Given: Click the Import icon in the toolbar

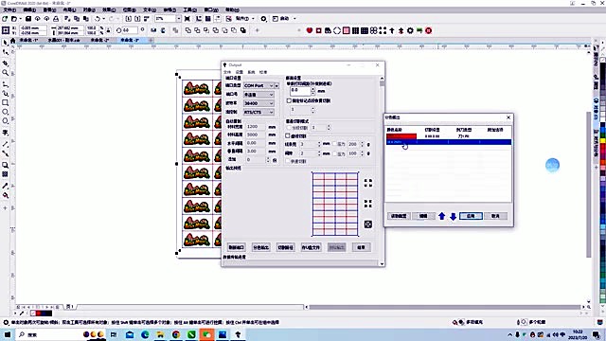Looking at the screenshot, I should pyautogui.click(x=129, y=19).
